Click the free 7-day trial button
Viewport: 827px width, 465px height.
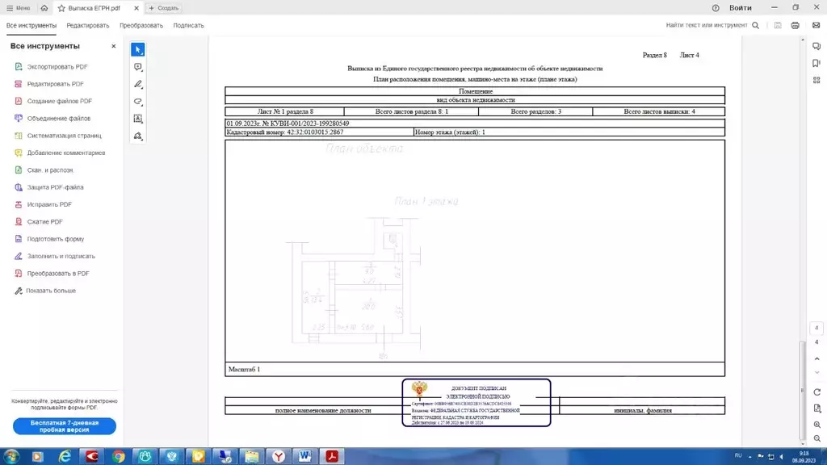click(65, 426)
